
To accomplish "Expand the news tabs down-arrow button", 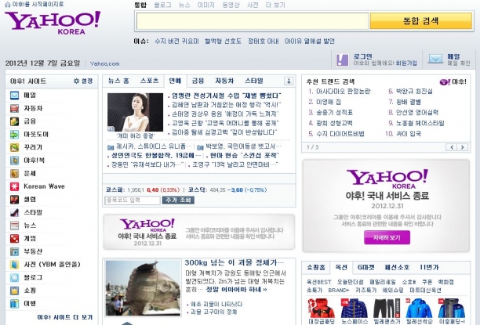I will [289, 81].
